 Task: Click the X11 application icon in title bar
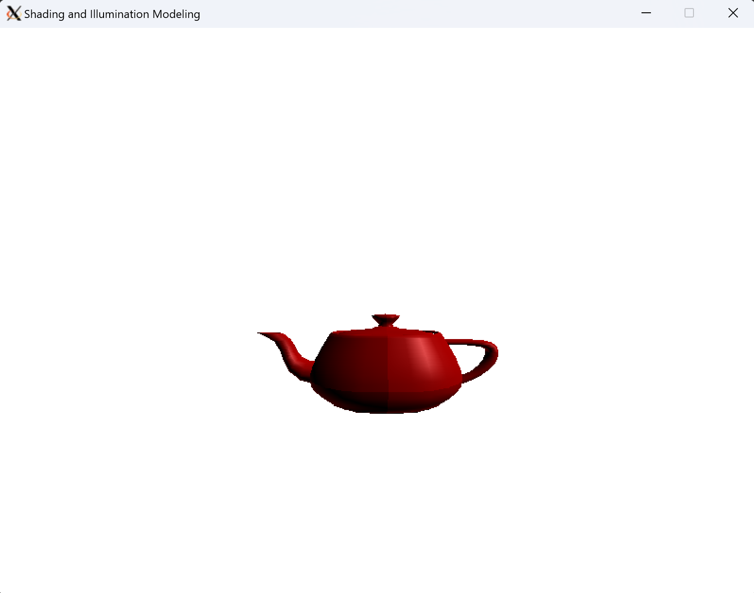[14, 14]
